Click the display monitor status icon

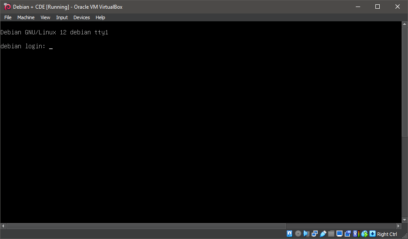point(339,234)
